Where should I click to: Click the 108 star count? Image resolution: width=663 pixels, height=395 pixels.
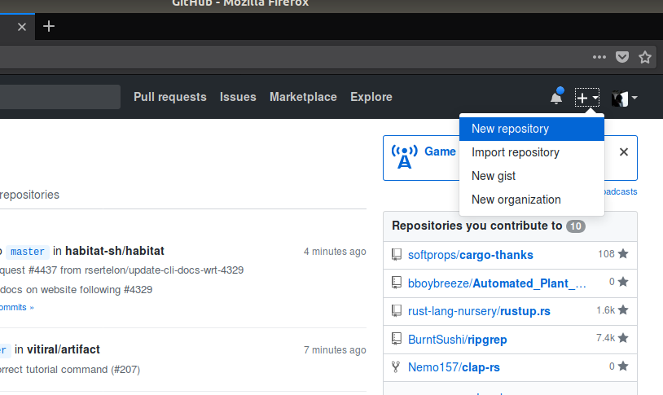(x=606, y=254)
